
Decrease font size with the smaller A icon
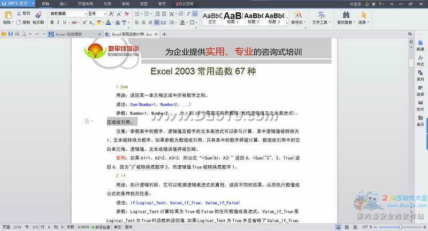(x=119, y=14)
